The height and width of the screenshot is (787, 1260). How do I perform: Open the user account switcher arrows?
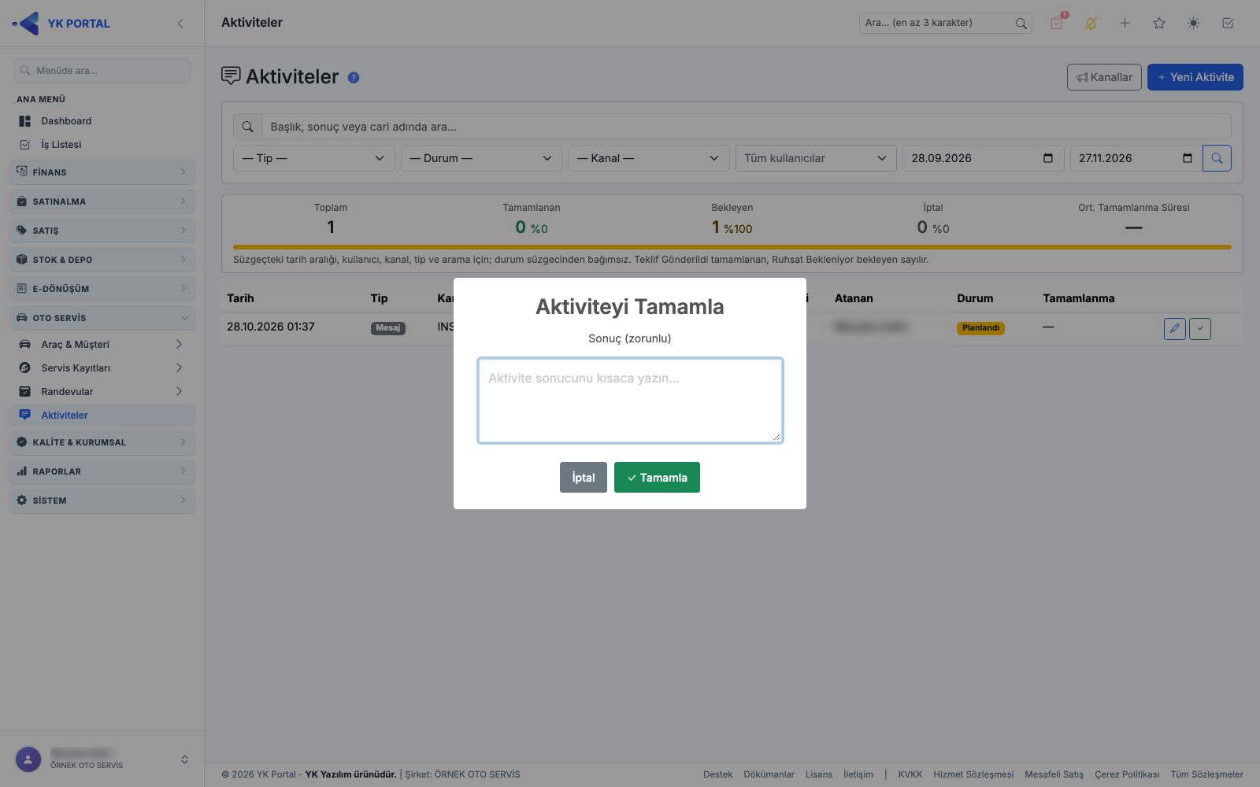184,759
